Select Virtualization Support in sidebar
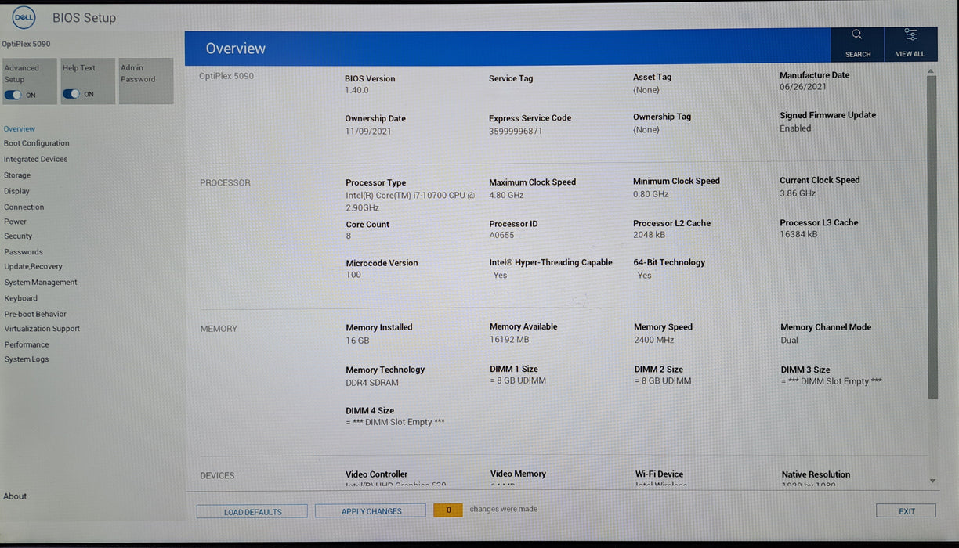This screenshot has height=548, width=959. pyautogui.click(x=42, y=329)
